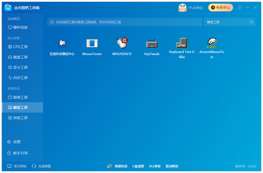Image resolution: width=263 pixels, height=173 pixels.
Task: Click the VIP panda avatar
Action: coord(182,7)
